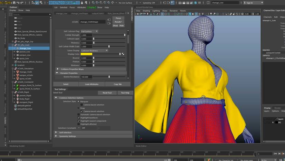Click the Role_Special_Effects_Nucleus node icon
The height and width of the screenshot is (161, 285).
pyautogui.click(x=16, y=62)
